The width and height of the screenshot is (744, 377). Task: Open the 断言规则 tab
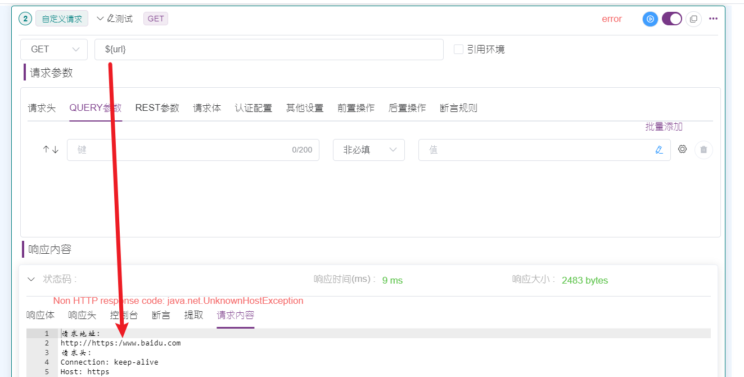point(458,108)
